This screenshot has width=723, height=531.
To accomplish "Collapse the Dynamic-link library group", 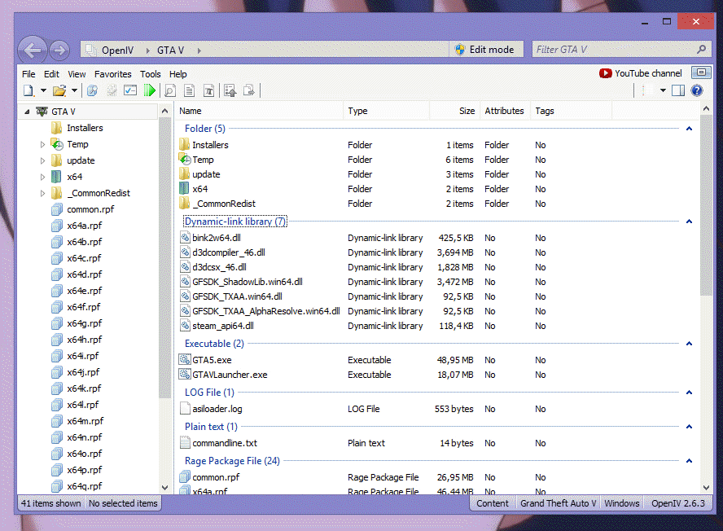I will [689, 222].
